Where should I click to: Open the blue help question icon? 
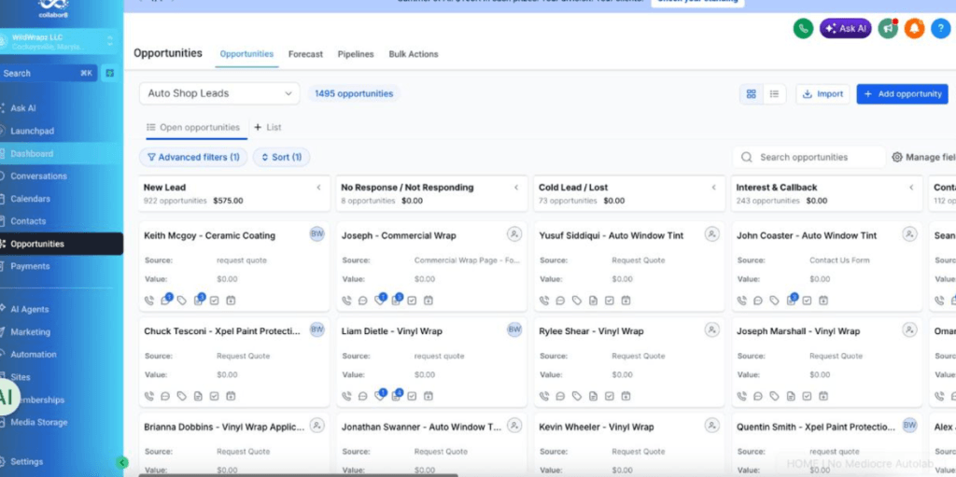click(941, 28)
